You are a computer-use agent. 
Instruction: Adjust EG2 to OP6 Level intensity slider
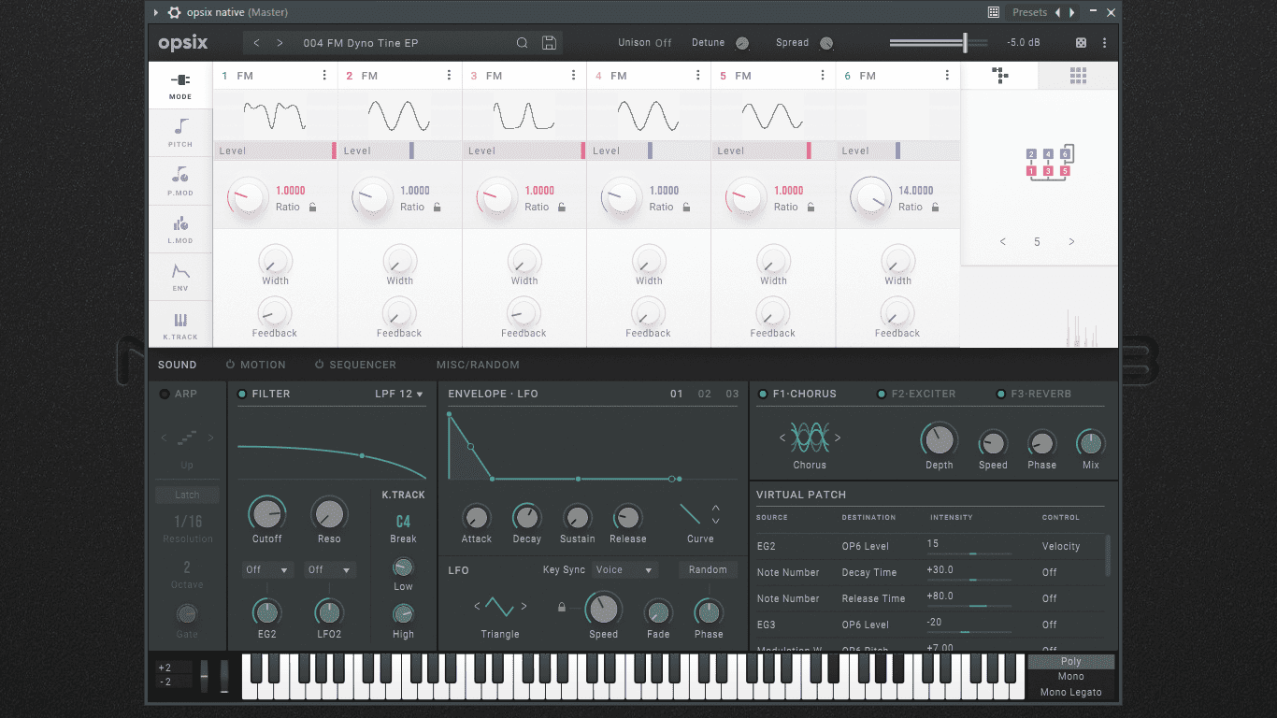[x=969, y=553]
